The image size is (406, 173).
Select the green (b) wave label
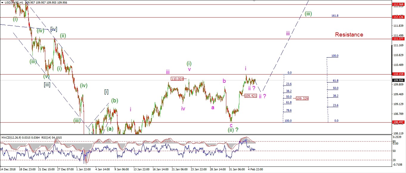pyautogui.click(x=115, y=101)
